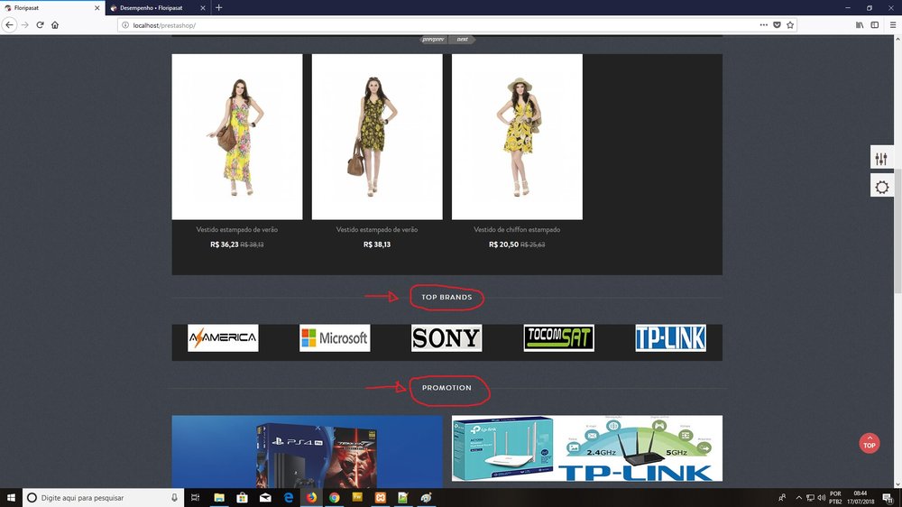This screenshot has height=507, width=902.
Task: Open XAMPP from the taskbar
Action: point(381,498)
